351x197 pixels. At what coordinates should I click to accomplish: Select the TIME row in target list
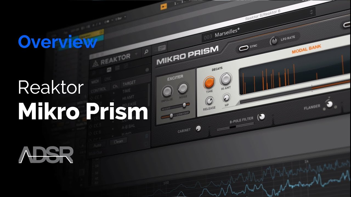[x=127, y=91]
